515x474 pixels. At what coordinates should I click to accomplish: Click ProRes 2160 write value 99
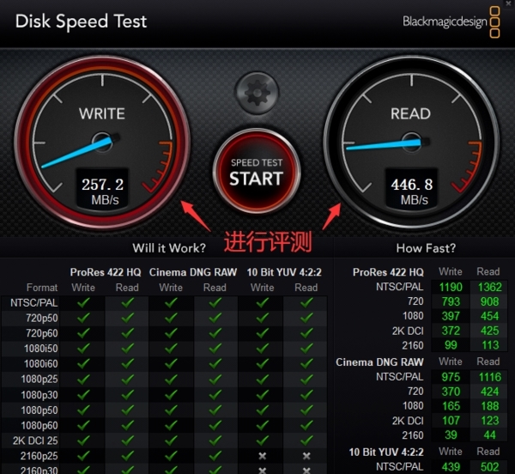pyautogui.click(x=451, y=345)
